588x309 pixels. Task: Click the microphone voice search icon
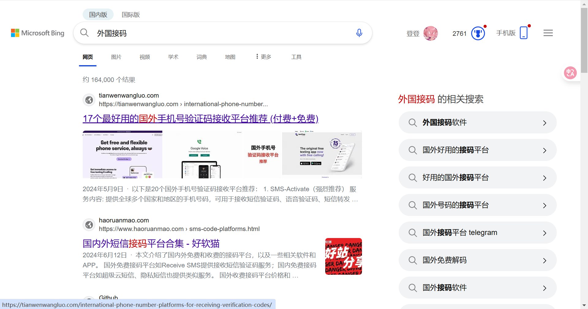coord(359,33)
